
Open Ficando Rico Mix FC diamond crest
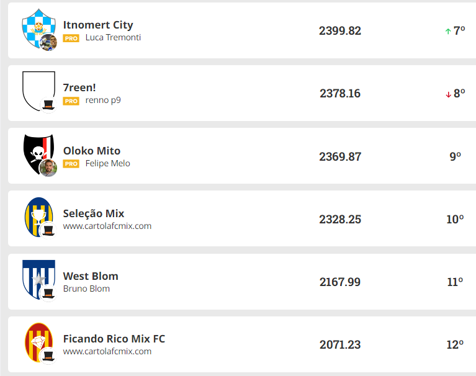click(x=38, y=342)
